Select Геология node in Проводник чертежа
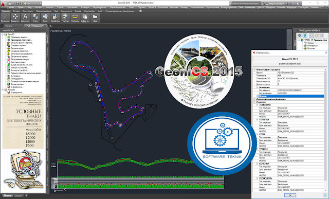 click(311, 48)
